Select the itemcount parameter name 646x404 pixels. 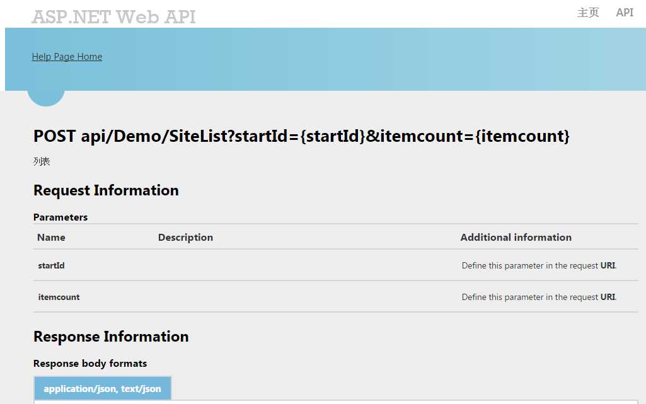point(59,297)
